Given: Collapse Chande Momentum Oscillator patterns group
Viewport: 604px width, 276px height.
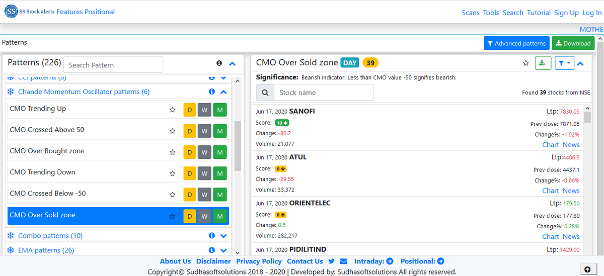Looking at the screenshot, I should tap(223, 92).
